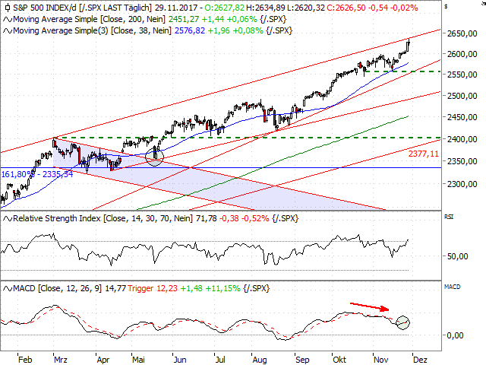Click the Mai label on the time axis

click(138, 360)
